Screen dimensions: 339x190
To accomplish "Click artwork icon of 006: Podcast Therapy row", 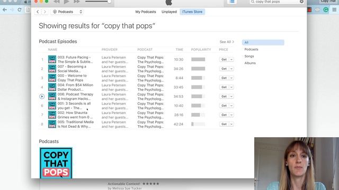I will 52,97.
